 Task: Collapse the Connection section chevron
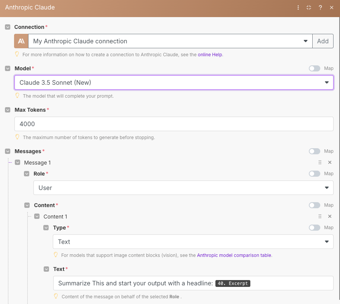(x=8, y=27)
